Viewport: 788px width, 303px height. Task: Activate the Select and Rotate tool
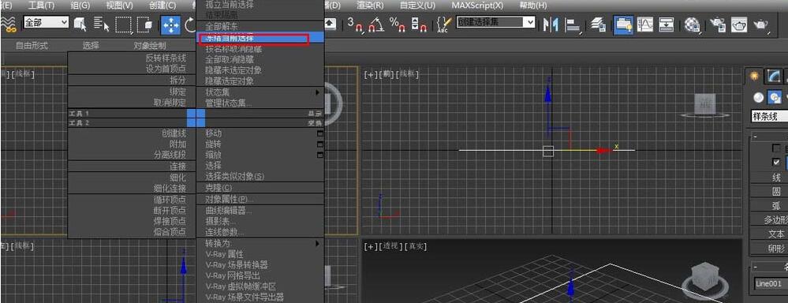click(190, 24)
